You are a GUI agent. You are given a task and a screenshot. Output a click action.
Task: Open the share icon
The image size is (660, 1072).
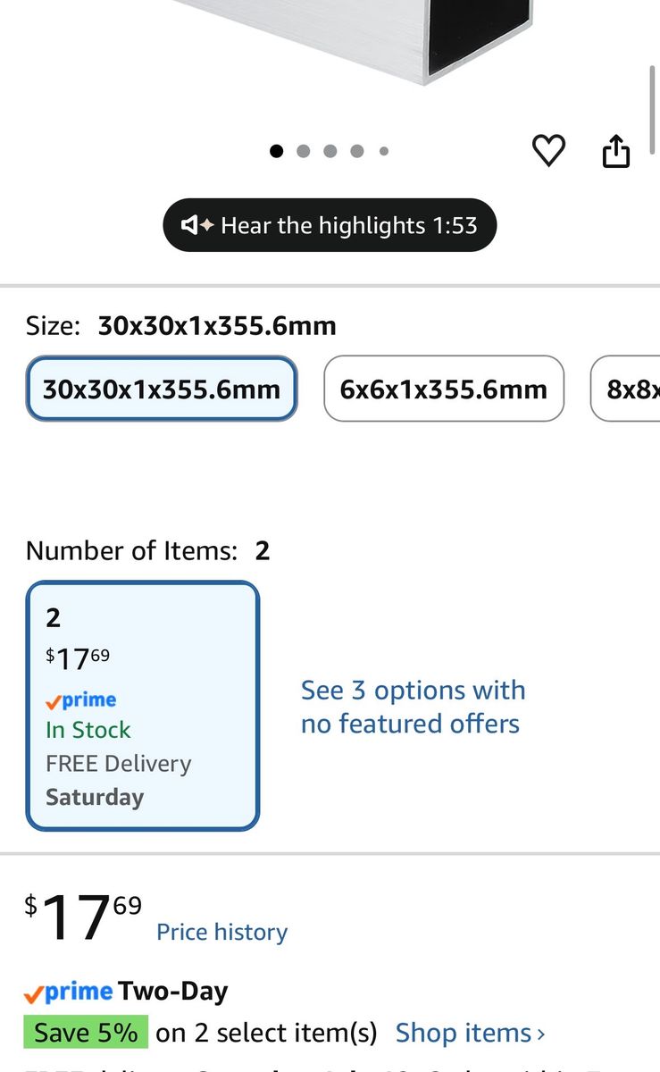click(x=616, y=150)
